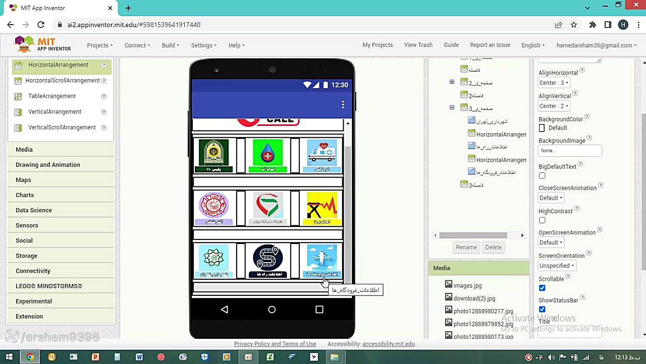Image resolution: width=646 pixels, height=364 pixels.
Task: Click the Delete component button
Action: click(x=494, y=248)
